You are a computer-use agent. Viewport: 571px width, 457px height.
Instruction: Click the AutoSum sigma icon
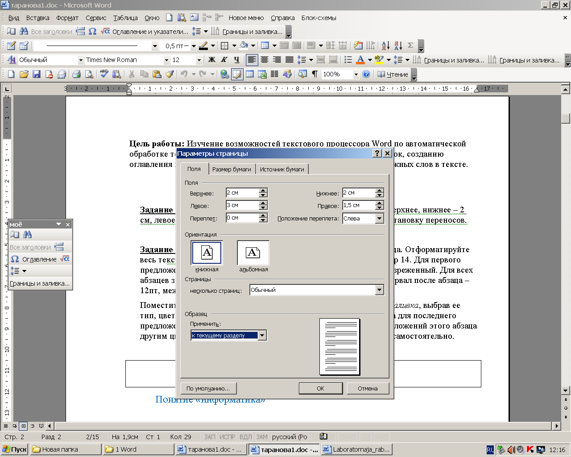pos(410,46)
